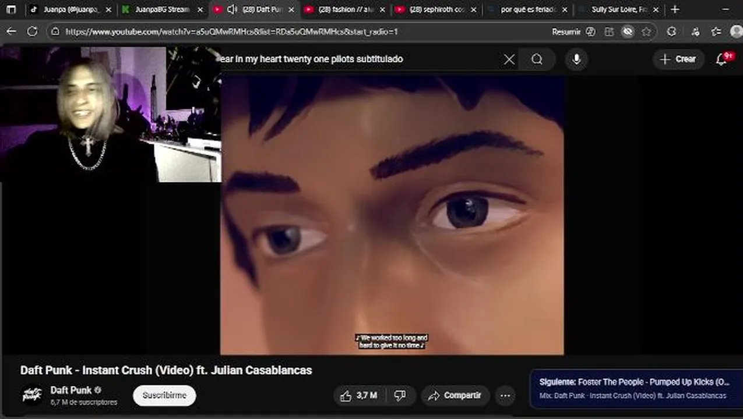Open the browser profile avatar
The image size is (743, 419).
(737, 31)
